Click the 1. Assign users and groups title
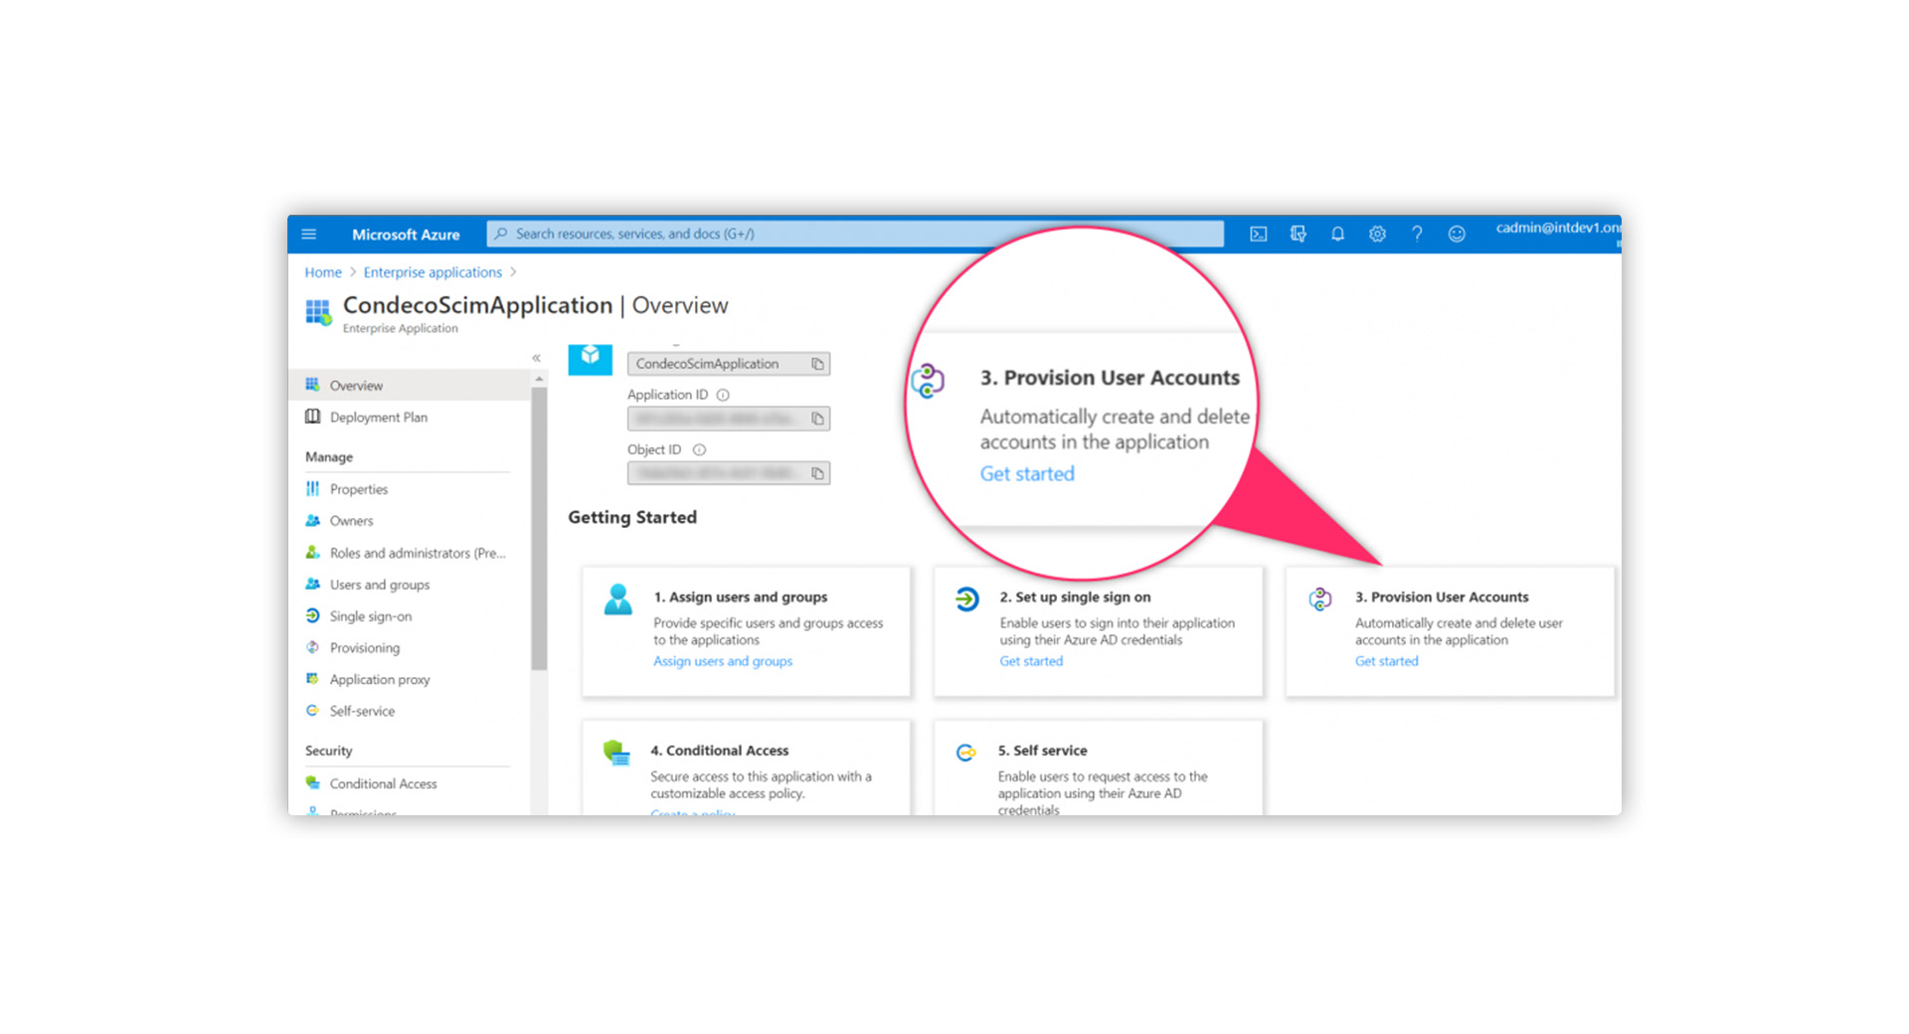 pos(741,598)
